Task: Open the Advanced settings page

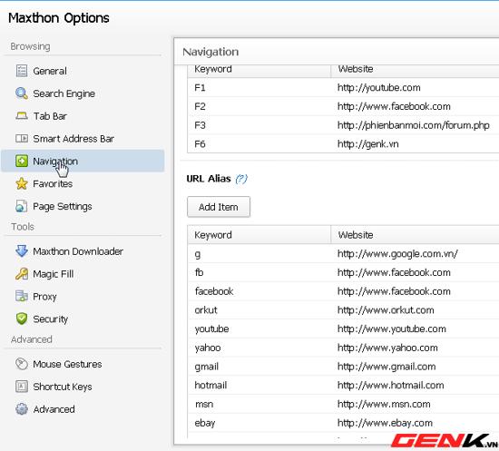Action: tap(54, 409)
